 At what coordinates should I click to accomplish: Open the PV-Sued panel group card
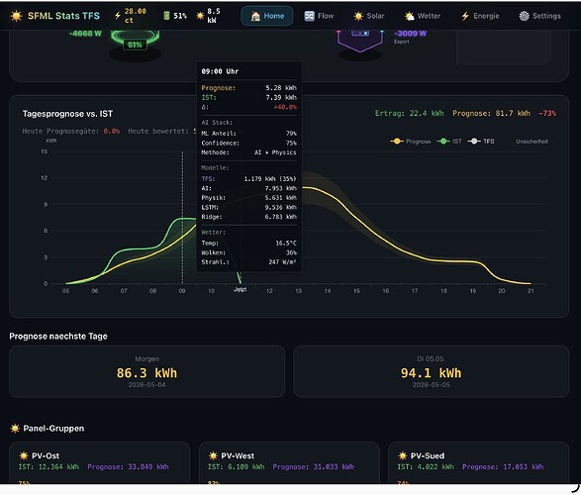pyautogui.click(x=479, y=463)
